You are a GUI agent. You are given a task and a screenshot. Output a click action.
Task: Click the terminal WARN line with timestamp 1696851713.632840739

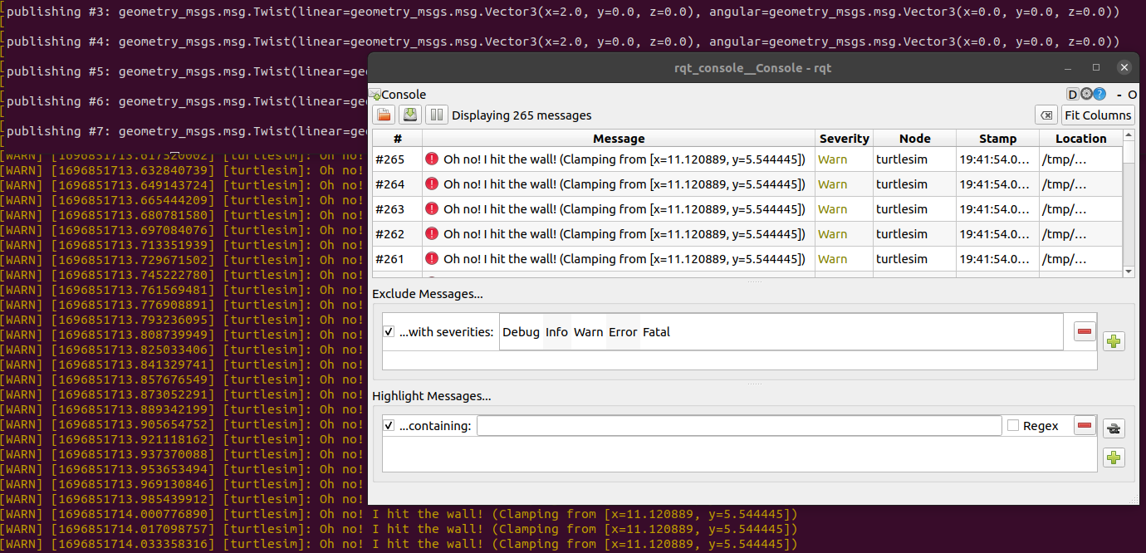click(183, 170)
